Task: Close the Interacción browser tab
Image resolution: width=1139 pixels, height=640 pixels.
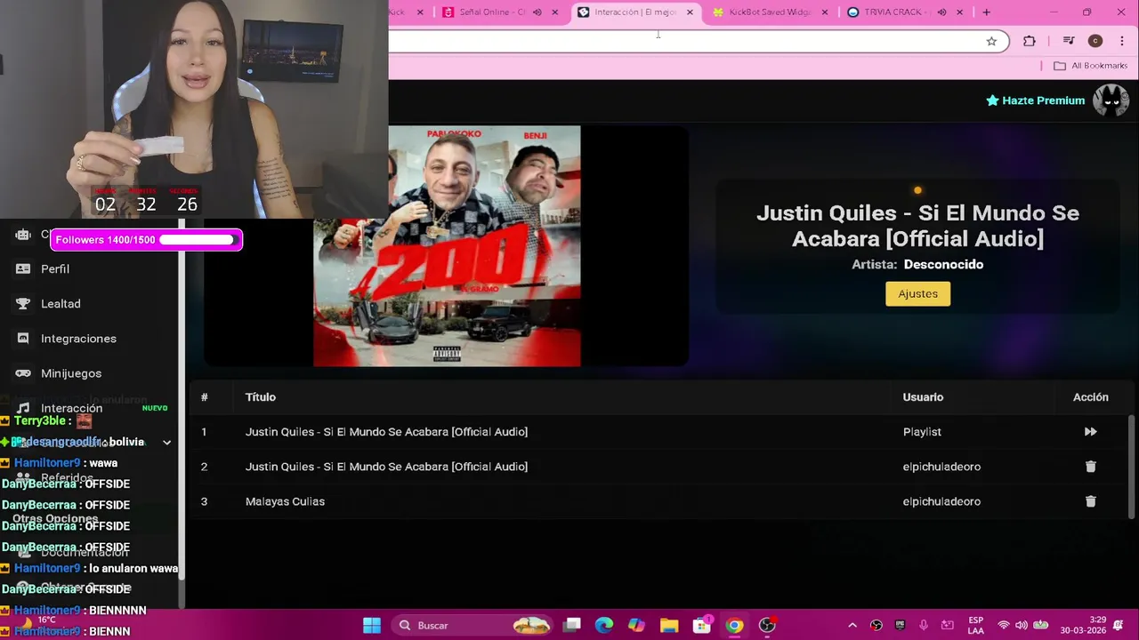Action: tap(690, 12)
